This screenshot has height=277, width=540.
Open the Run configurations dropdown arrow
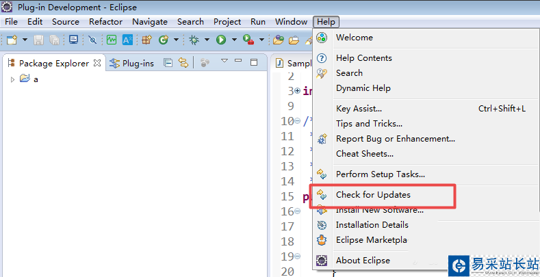click(234, 40)
